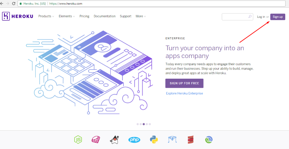The width and height of the screenshot is (289, 149).
Task: Select the Scala language icon
Action: click(x=191, y=140)
